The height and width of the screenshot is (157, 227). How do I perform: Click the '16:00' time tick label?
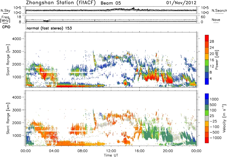[x=139, y=151]
